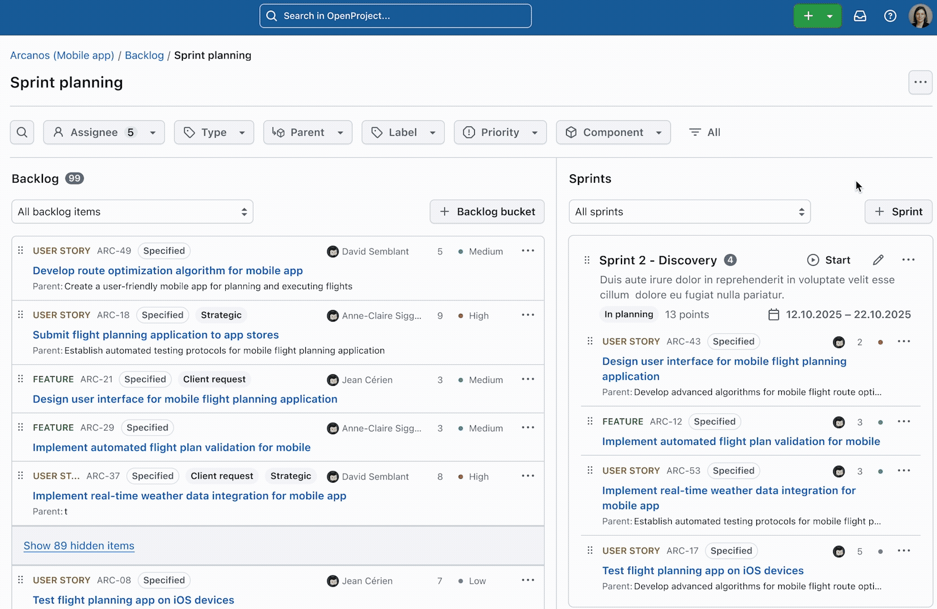Screen dimensions: 937x609
Task: Show 89 hidden items
Action: (78, 545)
